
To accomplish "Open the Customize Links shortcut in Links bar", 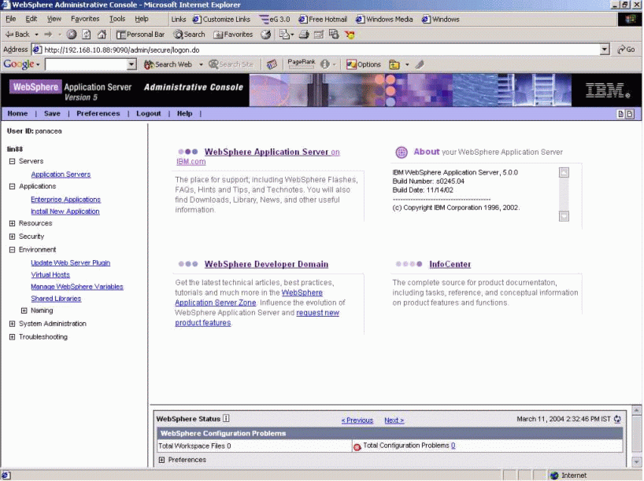I will (221, 20).
